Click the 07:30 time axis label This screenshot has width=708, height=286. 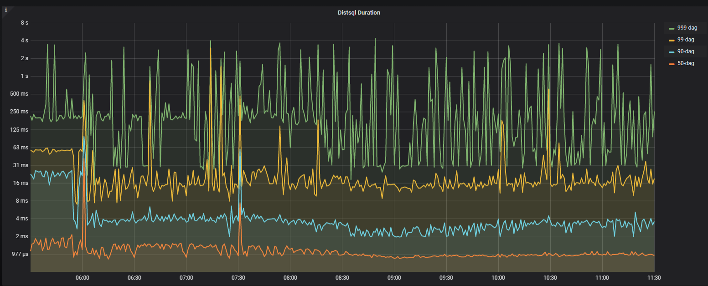coord(238,277)
